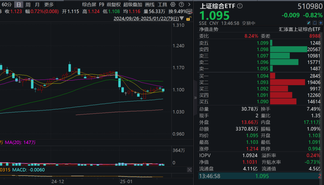
Task: Click the MACD: -0.0060 indicator label
Action: pos(29,170)
